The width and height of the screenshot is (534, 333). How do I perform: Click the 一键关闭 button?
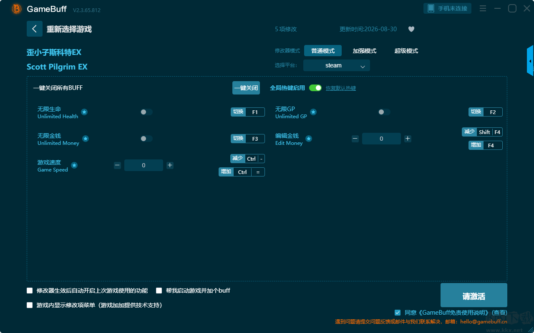pyautogui.click(x=246, y=88)
